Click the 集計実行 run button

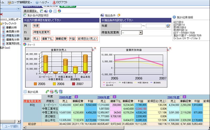(68, 6)
